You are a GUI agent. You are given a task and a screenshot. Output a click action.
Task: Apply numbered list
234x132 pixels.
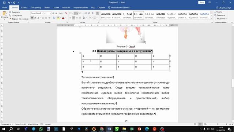(x=75, y=13)
